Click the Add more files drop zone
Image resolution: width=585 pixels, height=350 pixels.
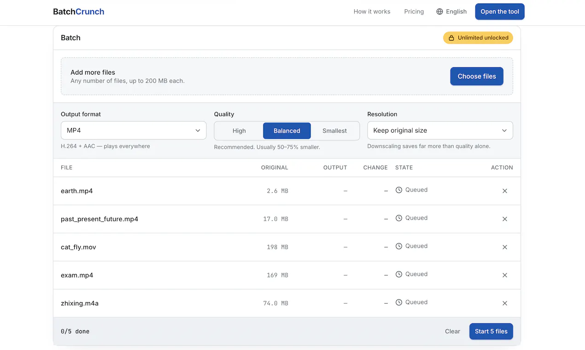(287, 76)
